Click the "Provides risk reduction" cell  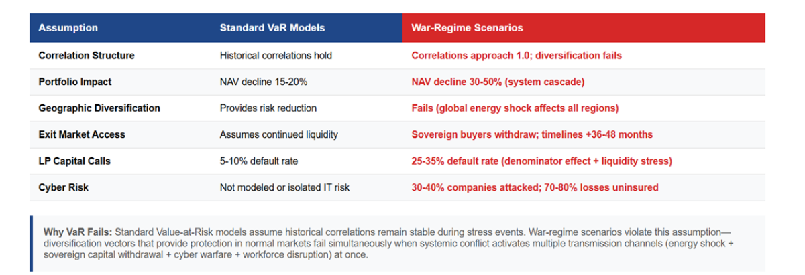pos(268,108)
